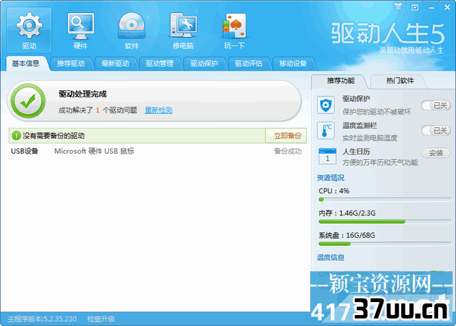The width and height of the screenshot is (456, 326).
Task: Open the 玩一下 playing card icon
Action: click(234, 31)
